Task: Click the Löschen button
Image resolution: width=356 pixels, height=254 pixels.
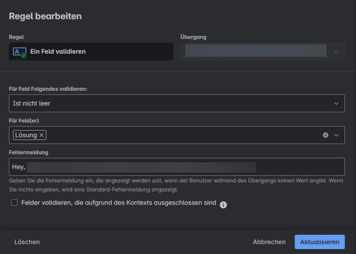Action: click(x=27, y=242)
